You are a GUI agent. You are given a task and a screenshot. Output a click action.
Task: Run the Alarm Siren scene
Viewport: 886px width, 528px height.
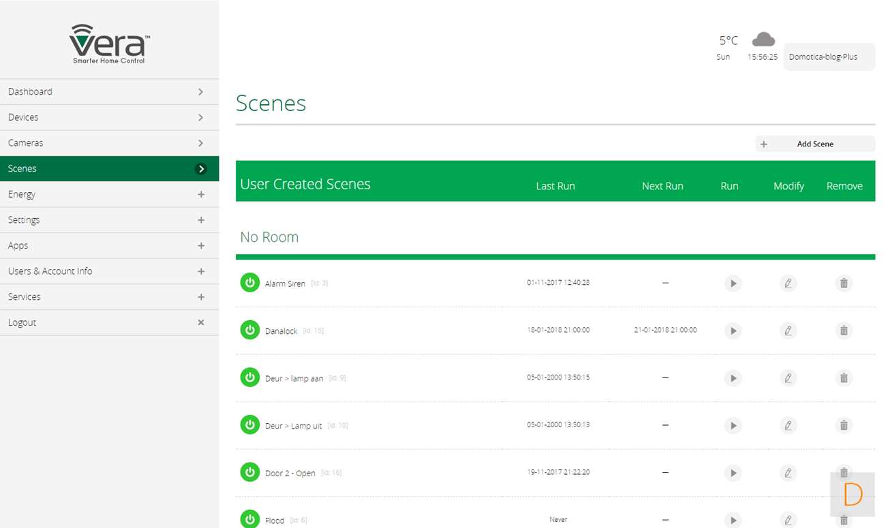733,283
